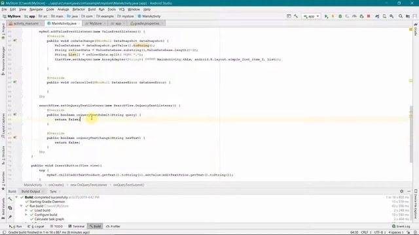This screenshot has height=235, width=419.
Task: Open the Code menu
Action: pos(50,9)
